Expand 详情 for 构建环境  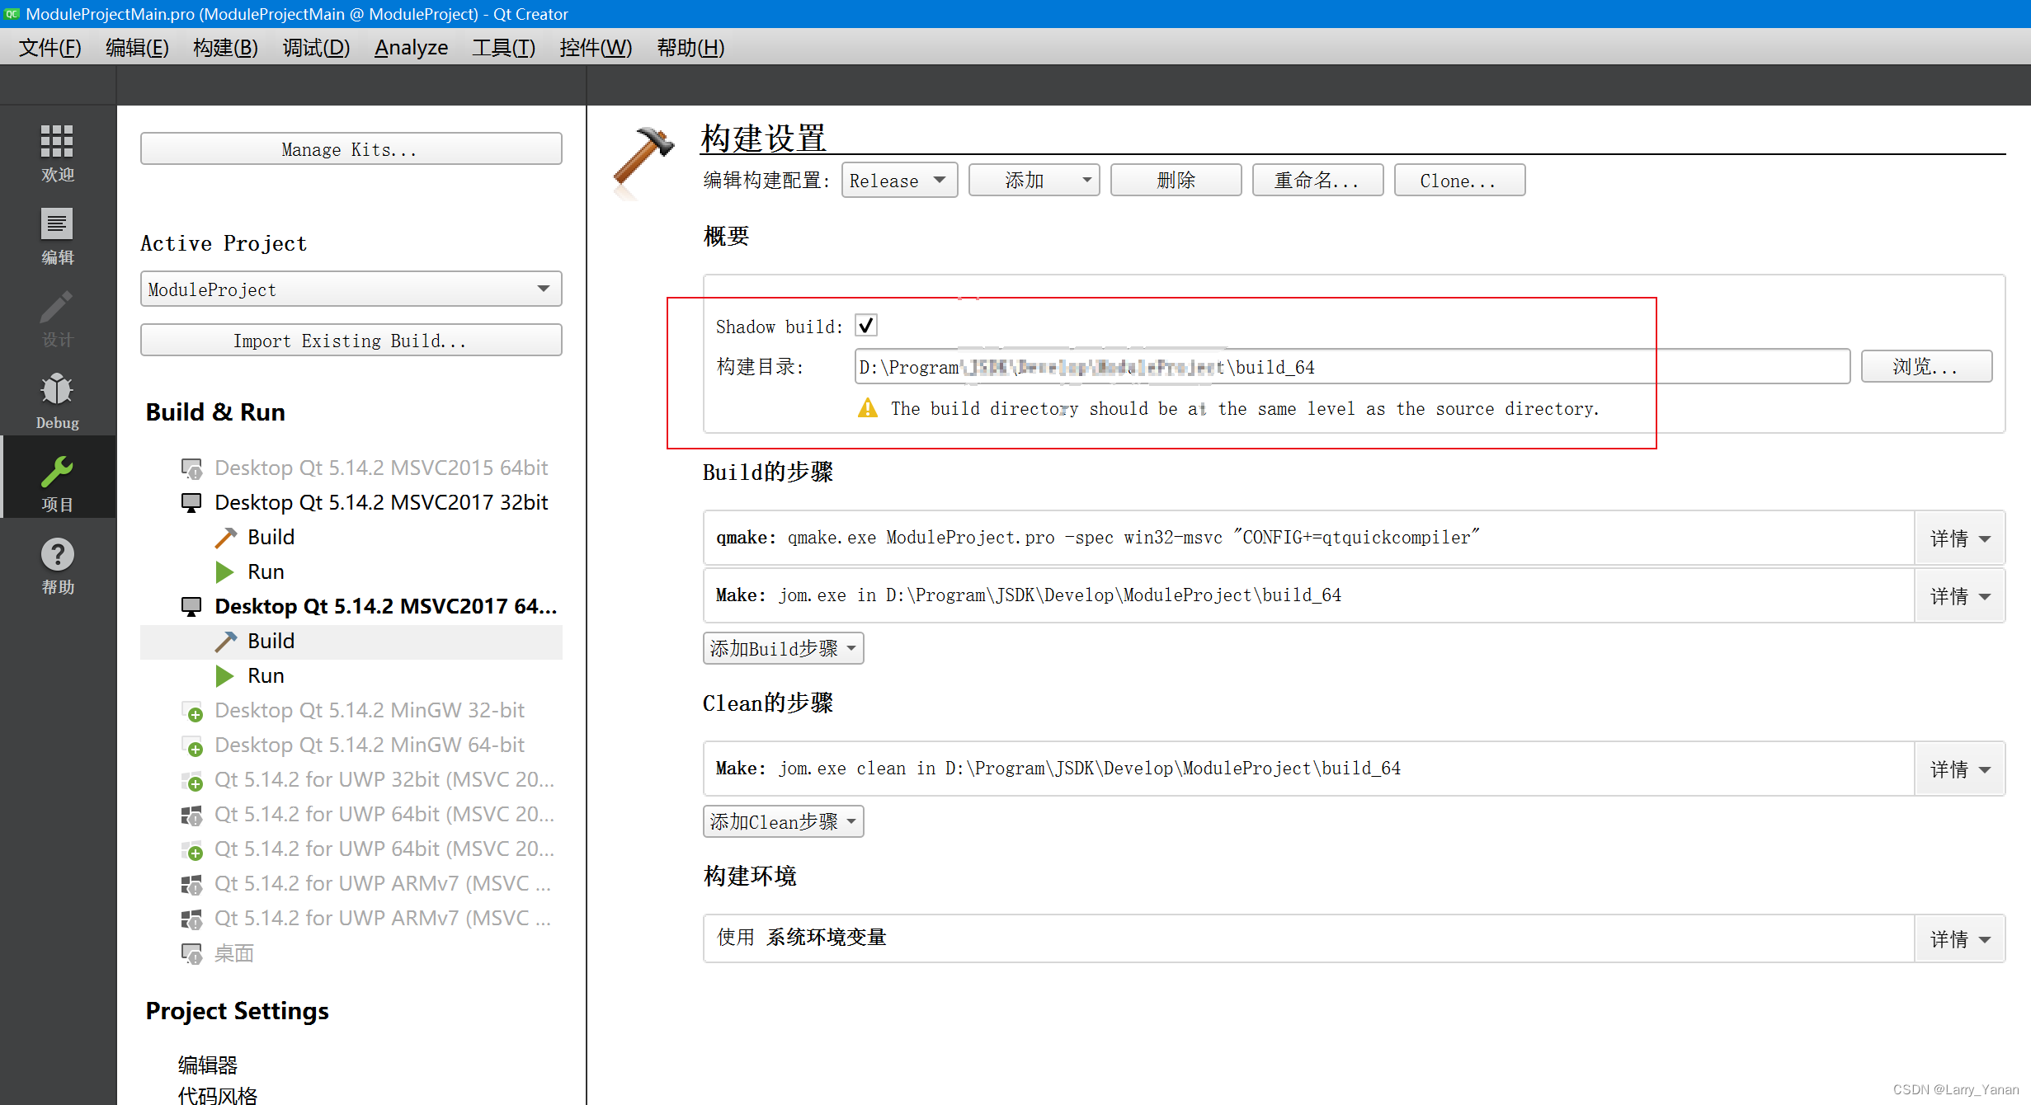[x=1959, y=938]
